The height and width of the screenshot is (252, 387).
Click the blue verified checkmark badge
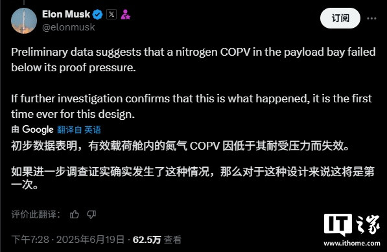(97, 14)
